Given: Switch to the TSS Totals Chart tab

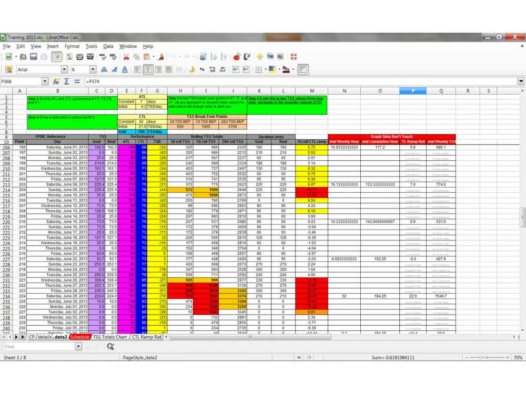Looking at the screenshot, I should [110, 337].
